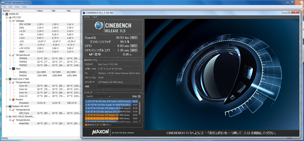Select the Quadro FX 5800 ranking entry
Viewport: 304px width, 141px height.
point(108,105)
